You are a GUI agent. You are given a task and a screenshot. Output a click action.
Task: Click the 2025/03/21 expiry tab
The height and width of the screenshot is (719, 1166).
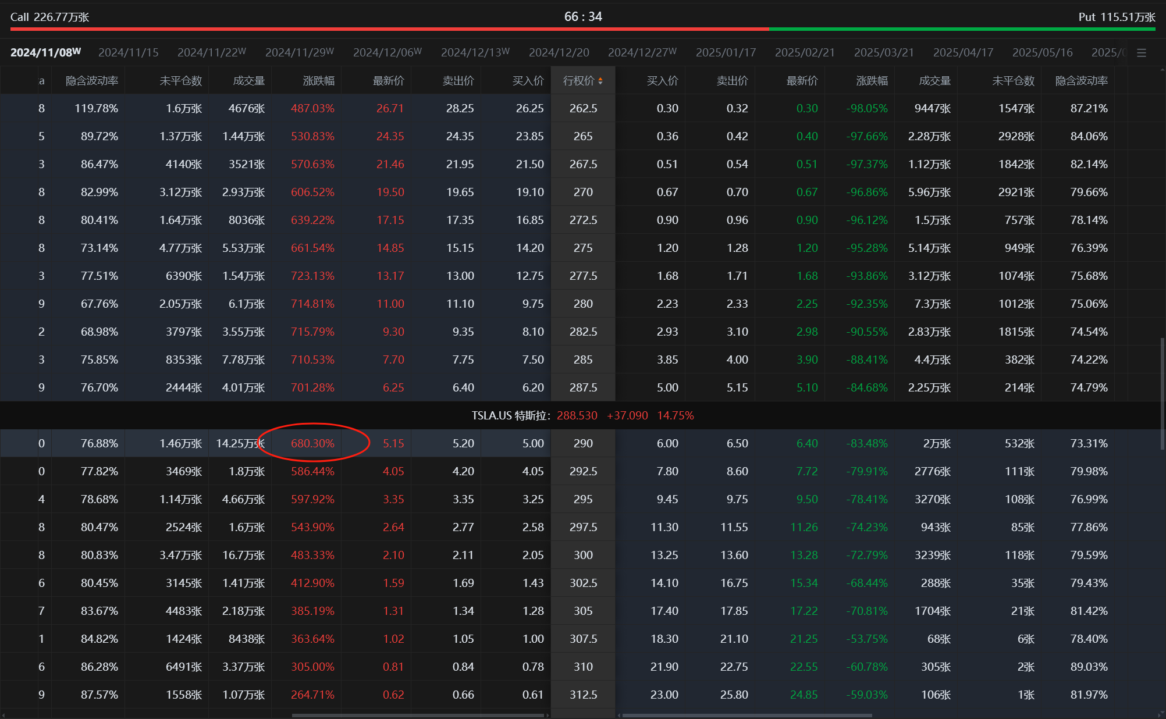pos(883,53)
